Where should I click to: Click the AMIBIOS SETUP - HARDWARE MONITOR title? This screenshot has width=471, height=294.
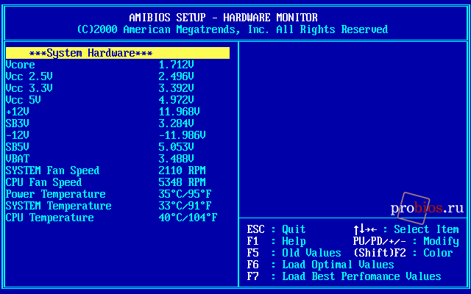coord(224,18)
